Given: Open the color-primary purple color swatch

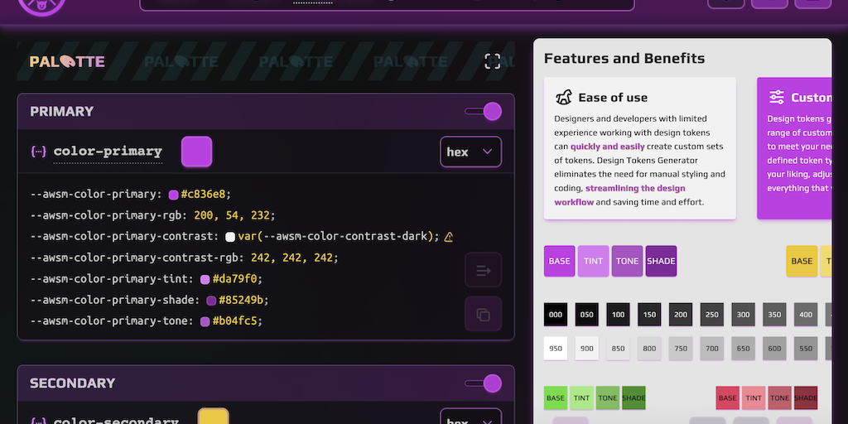Looking at the screenshot, I should [x=197, y=152].
